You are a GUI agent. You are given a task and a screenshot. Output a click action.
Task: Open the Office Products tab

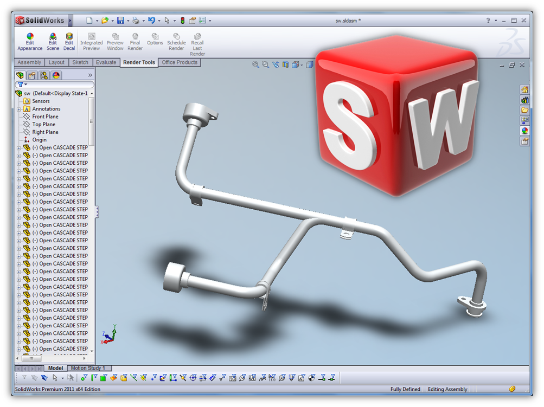[180, 62]
